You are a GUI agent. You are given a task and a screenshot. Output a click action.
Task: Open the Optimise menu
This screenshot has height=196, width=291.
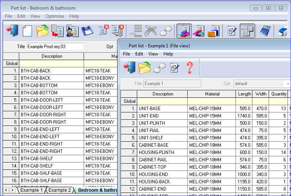(x=55, y=16)
